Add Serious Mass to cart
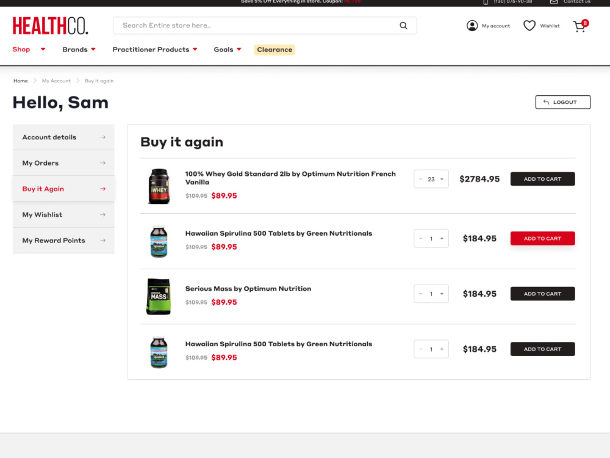 542,294
